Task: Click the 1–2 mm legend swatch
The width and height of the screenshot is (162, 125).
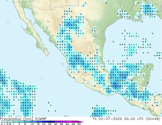Action: tap(16, 122)
